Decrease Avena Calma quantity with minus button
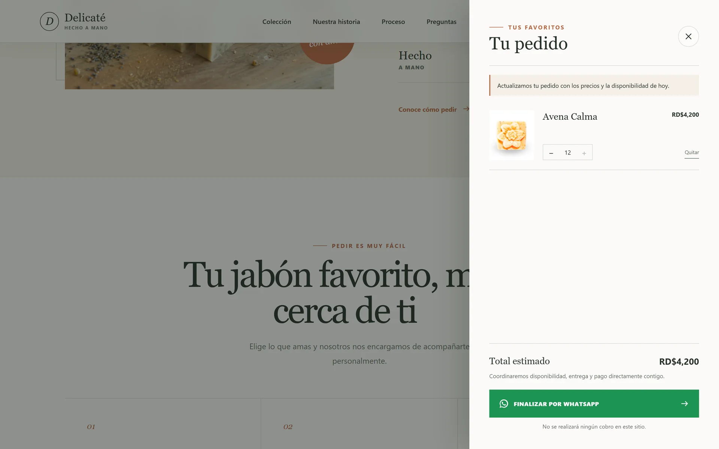Screen dimensions: 719x449 click(x=551, y=153)
